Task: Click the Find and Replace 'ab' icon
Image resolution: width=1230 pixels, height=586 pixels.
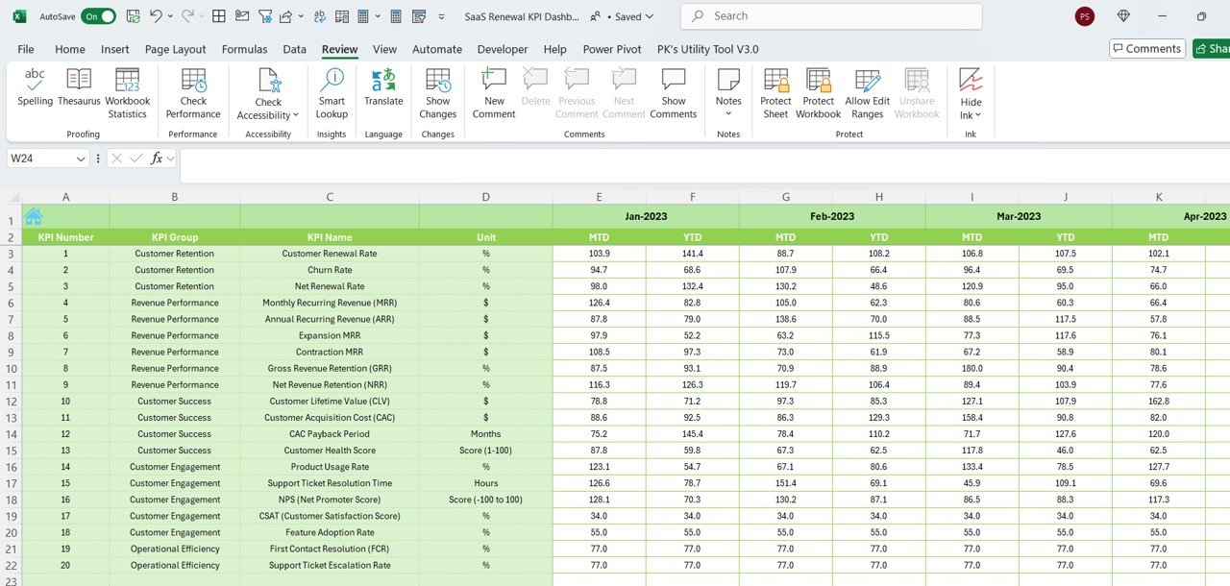Action: click(x=318, y=16)
